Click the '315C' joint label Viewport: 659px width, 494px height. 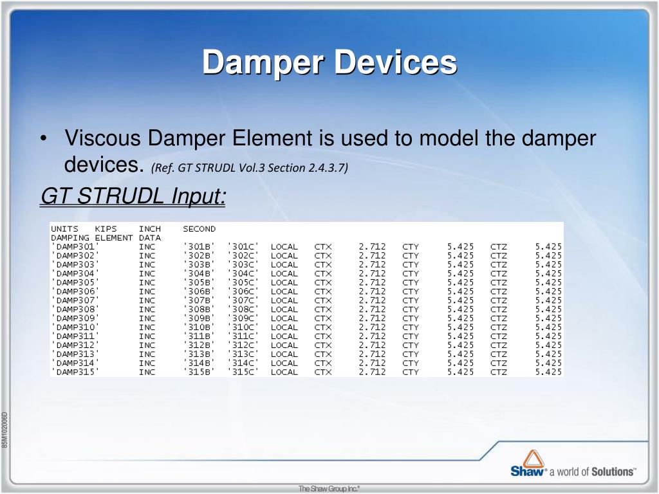pos(243,372)
